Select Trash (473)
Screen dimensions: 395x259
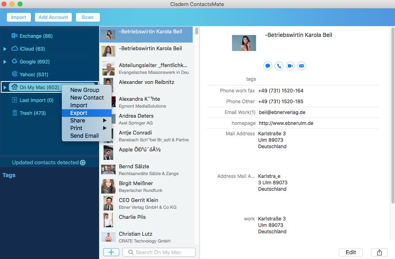click(33, 113)
